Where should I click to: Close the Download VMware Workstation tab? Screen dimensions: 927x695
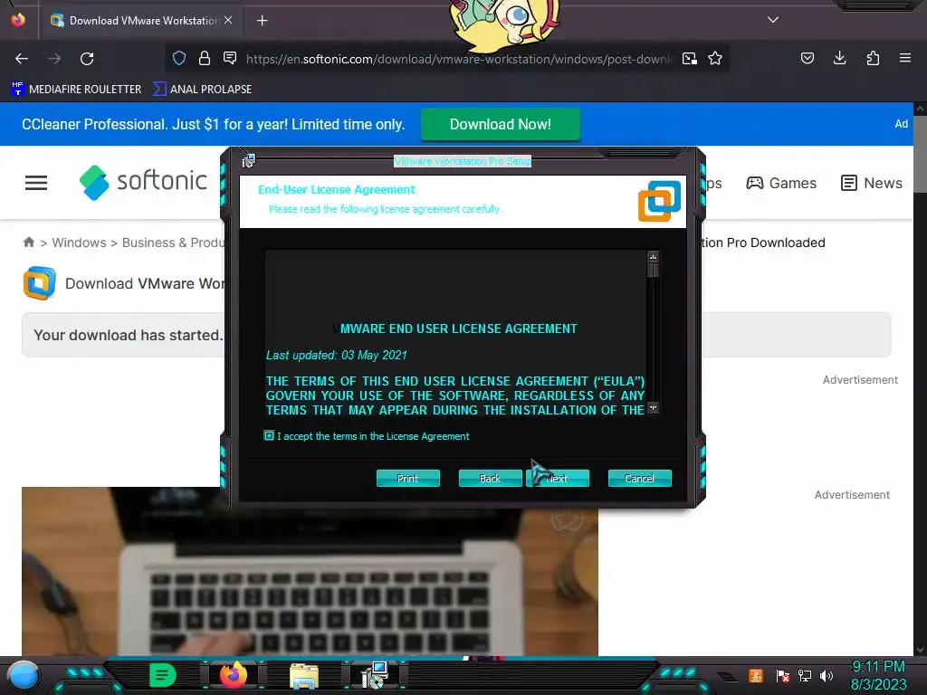point(228,20)
